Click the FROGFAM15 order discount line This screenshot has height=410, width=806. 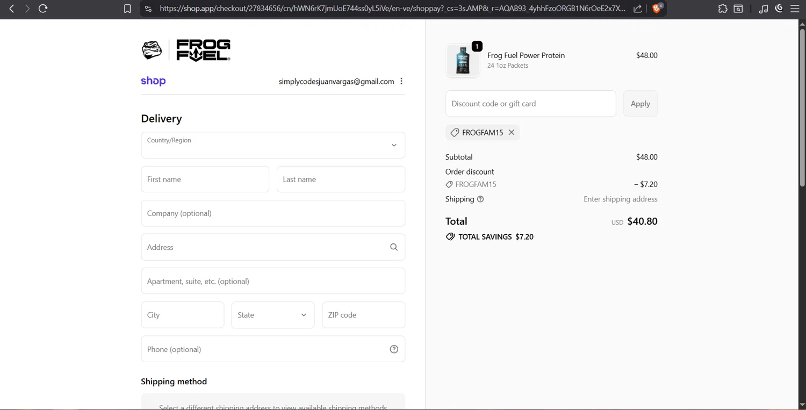pyautogui.click(x=476, y=184)
